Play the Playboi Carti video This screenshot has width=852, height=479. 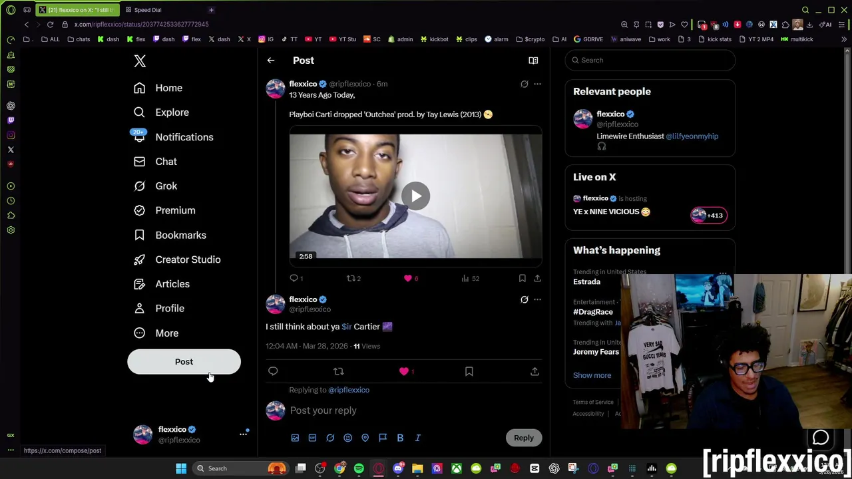(x=415, y=196)
